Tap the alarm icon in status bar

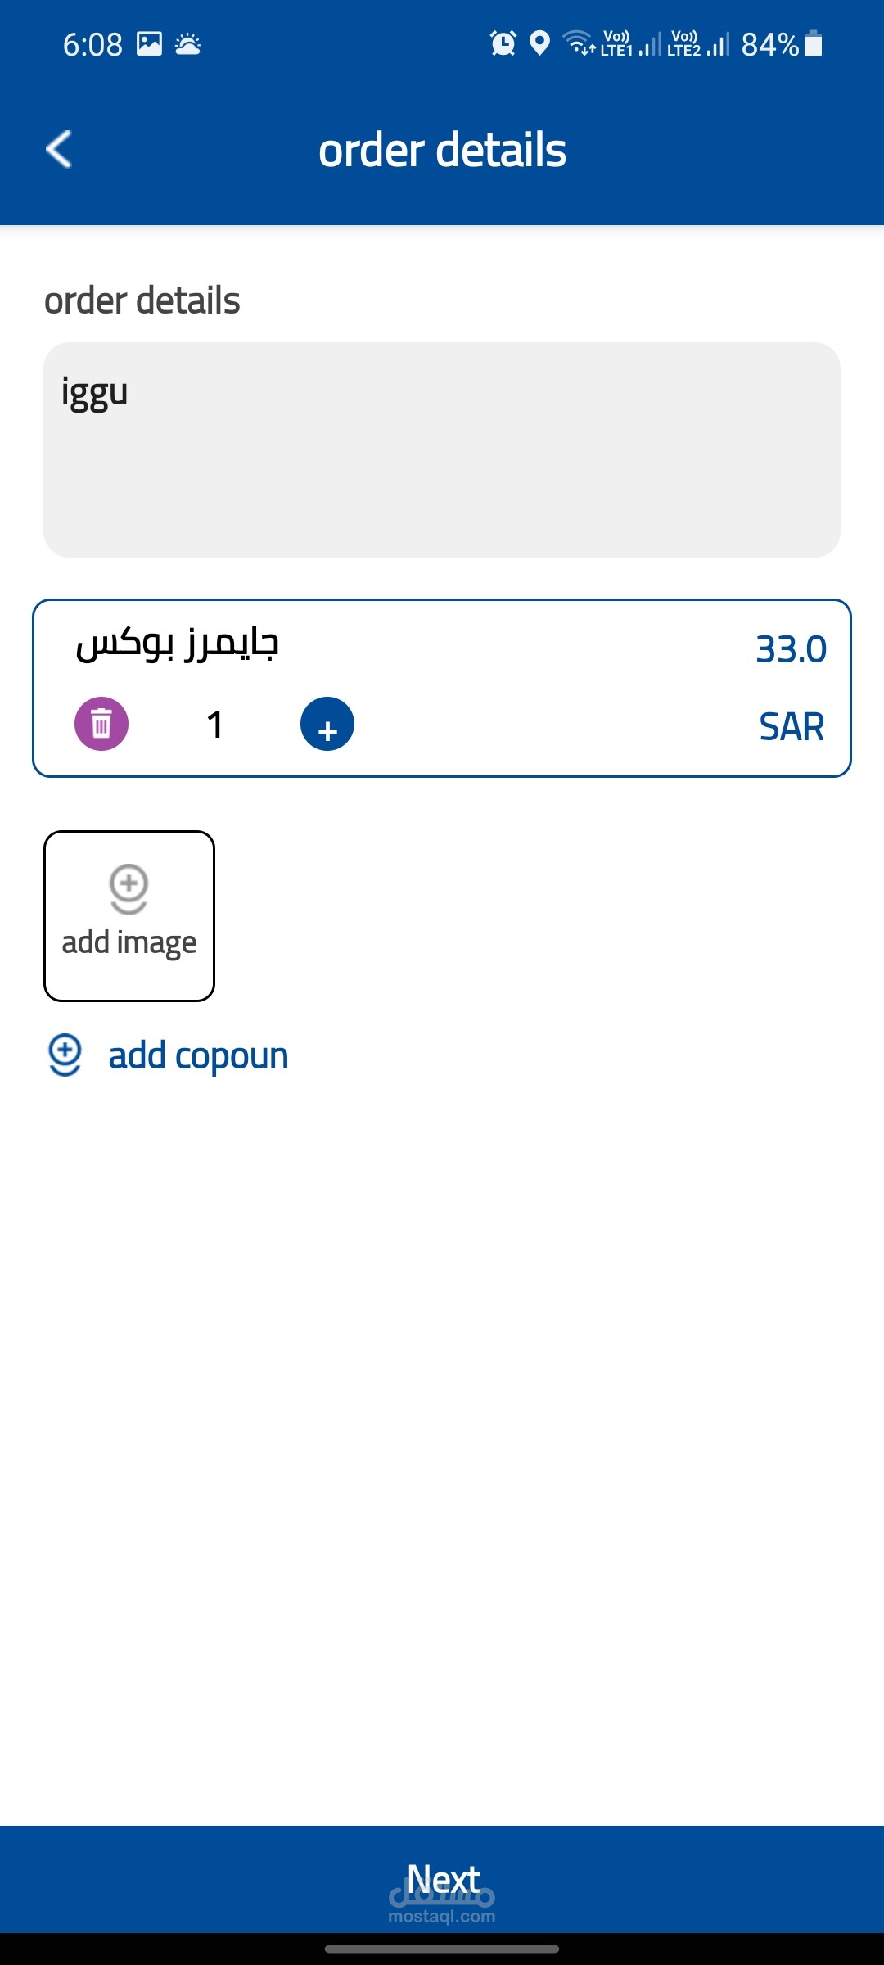coord(503,43)
